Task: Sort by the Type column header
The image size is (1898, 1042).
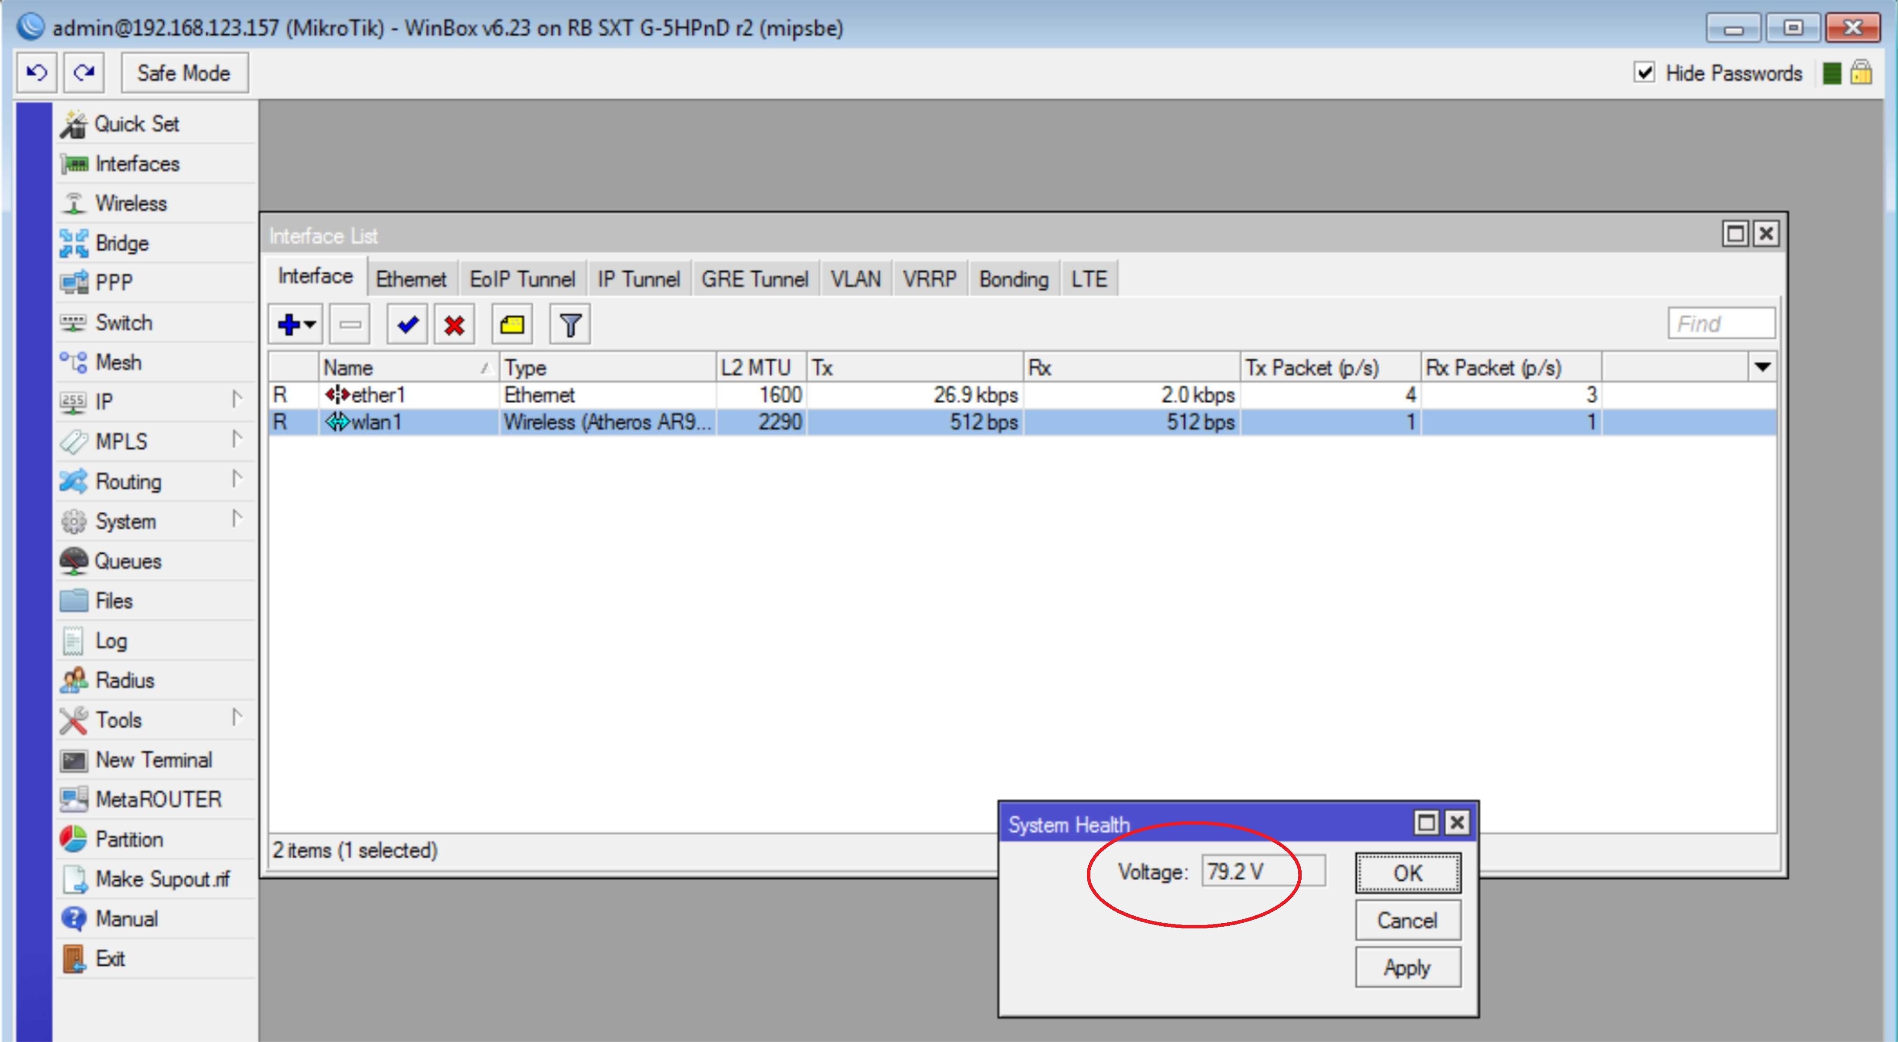Action: tap(608, 367)
